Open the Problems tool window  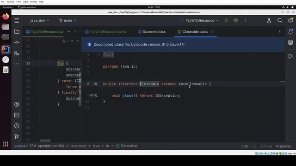[x=17, y=126]
